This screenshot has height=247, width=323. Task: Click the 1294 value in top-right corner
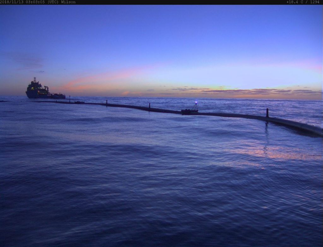point(314,2)
